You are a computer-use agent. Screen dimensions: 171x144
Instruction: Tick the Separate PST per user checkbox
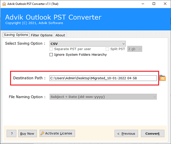[51, 49]
